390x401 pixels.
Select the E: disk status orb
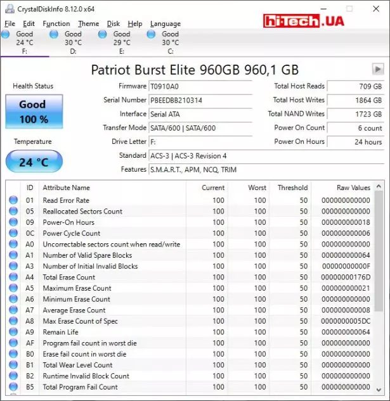point(103,34)
